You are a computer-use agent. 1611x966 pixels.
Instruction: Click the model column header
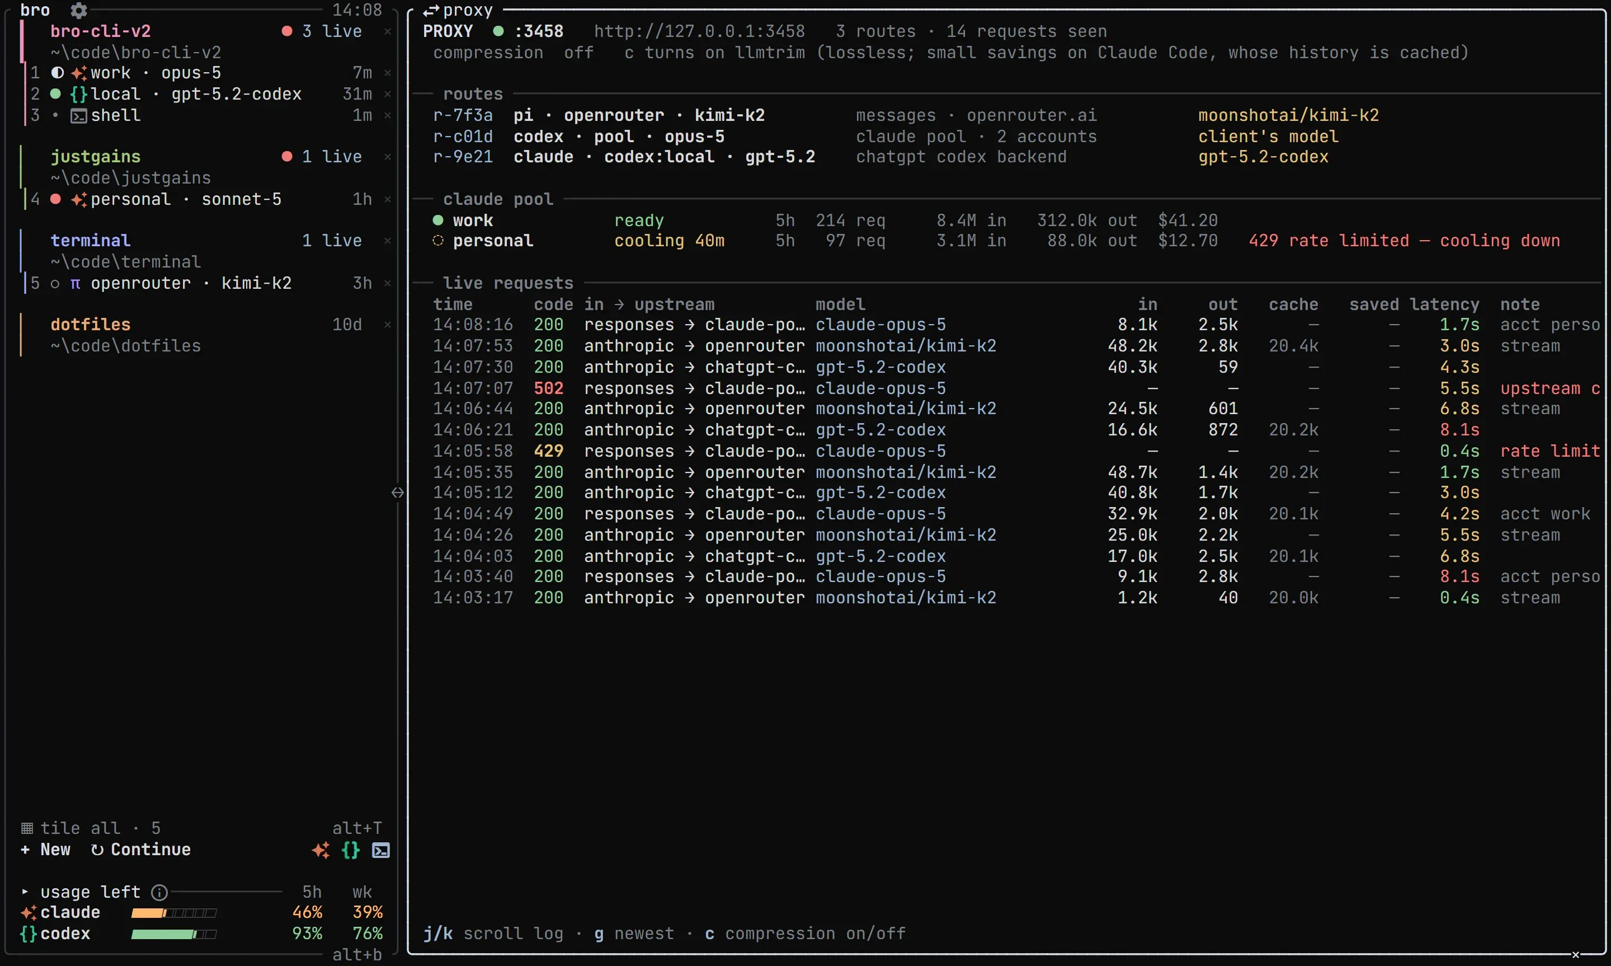840,304
